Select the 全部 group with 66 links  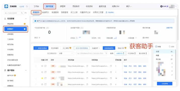(x=164, y=51)
